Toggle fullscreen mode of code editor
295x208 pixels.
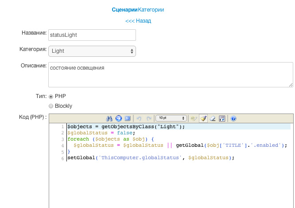pos(128,118)
